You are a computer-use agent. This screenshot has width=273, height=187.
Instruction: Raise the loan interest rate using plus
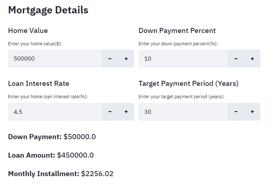click(x=126, y=112)
